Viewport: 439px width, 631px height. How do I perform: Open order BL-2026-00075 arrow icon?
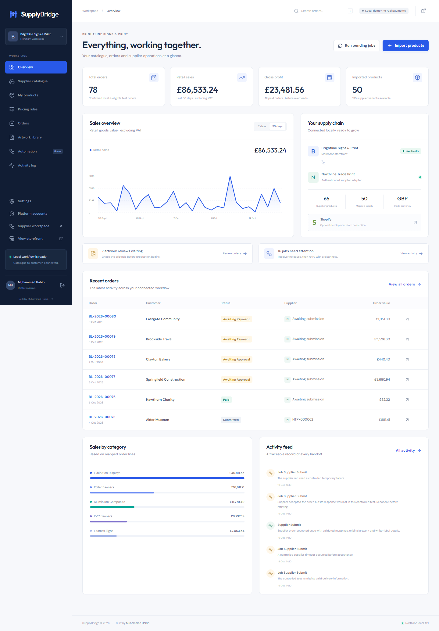pos(407,420)
